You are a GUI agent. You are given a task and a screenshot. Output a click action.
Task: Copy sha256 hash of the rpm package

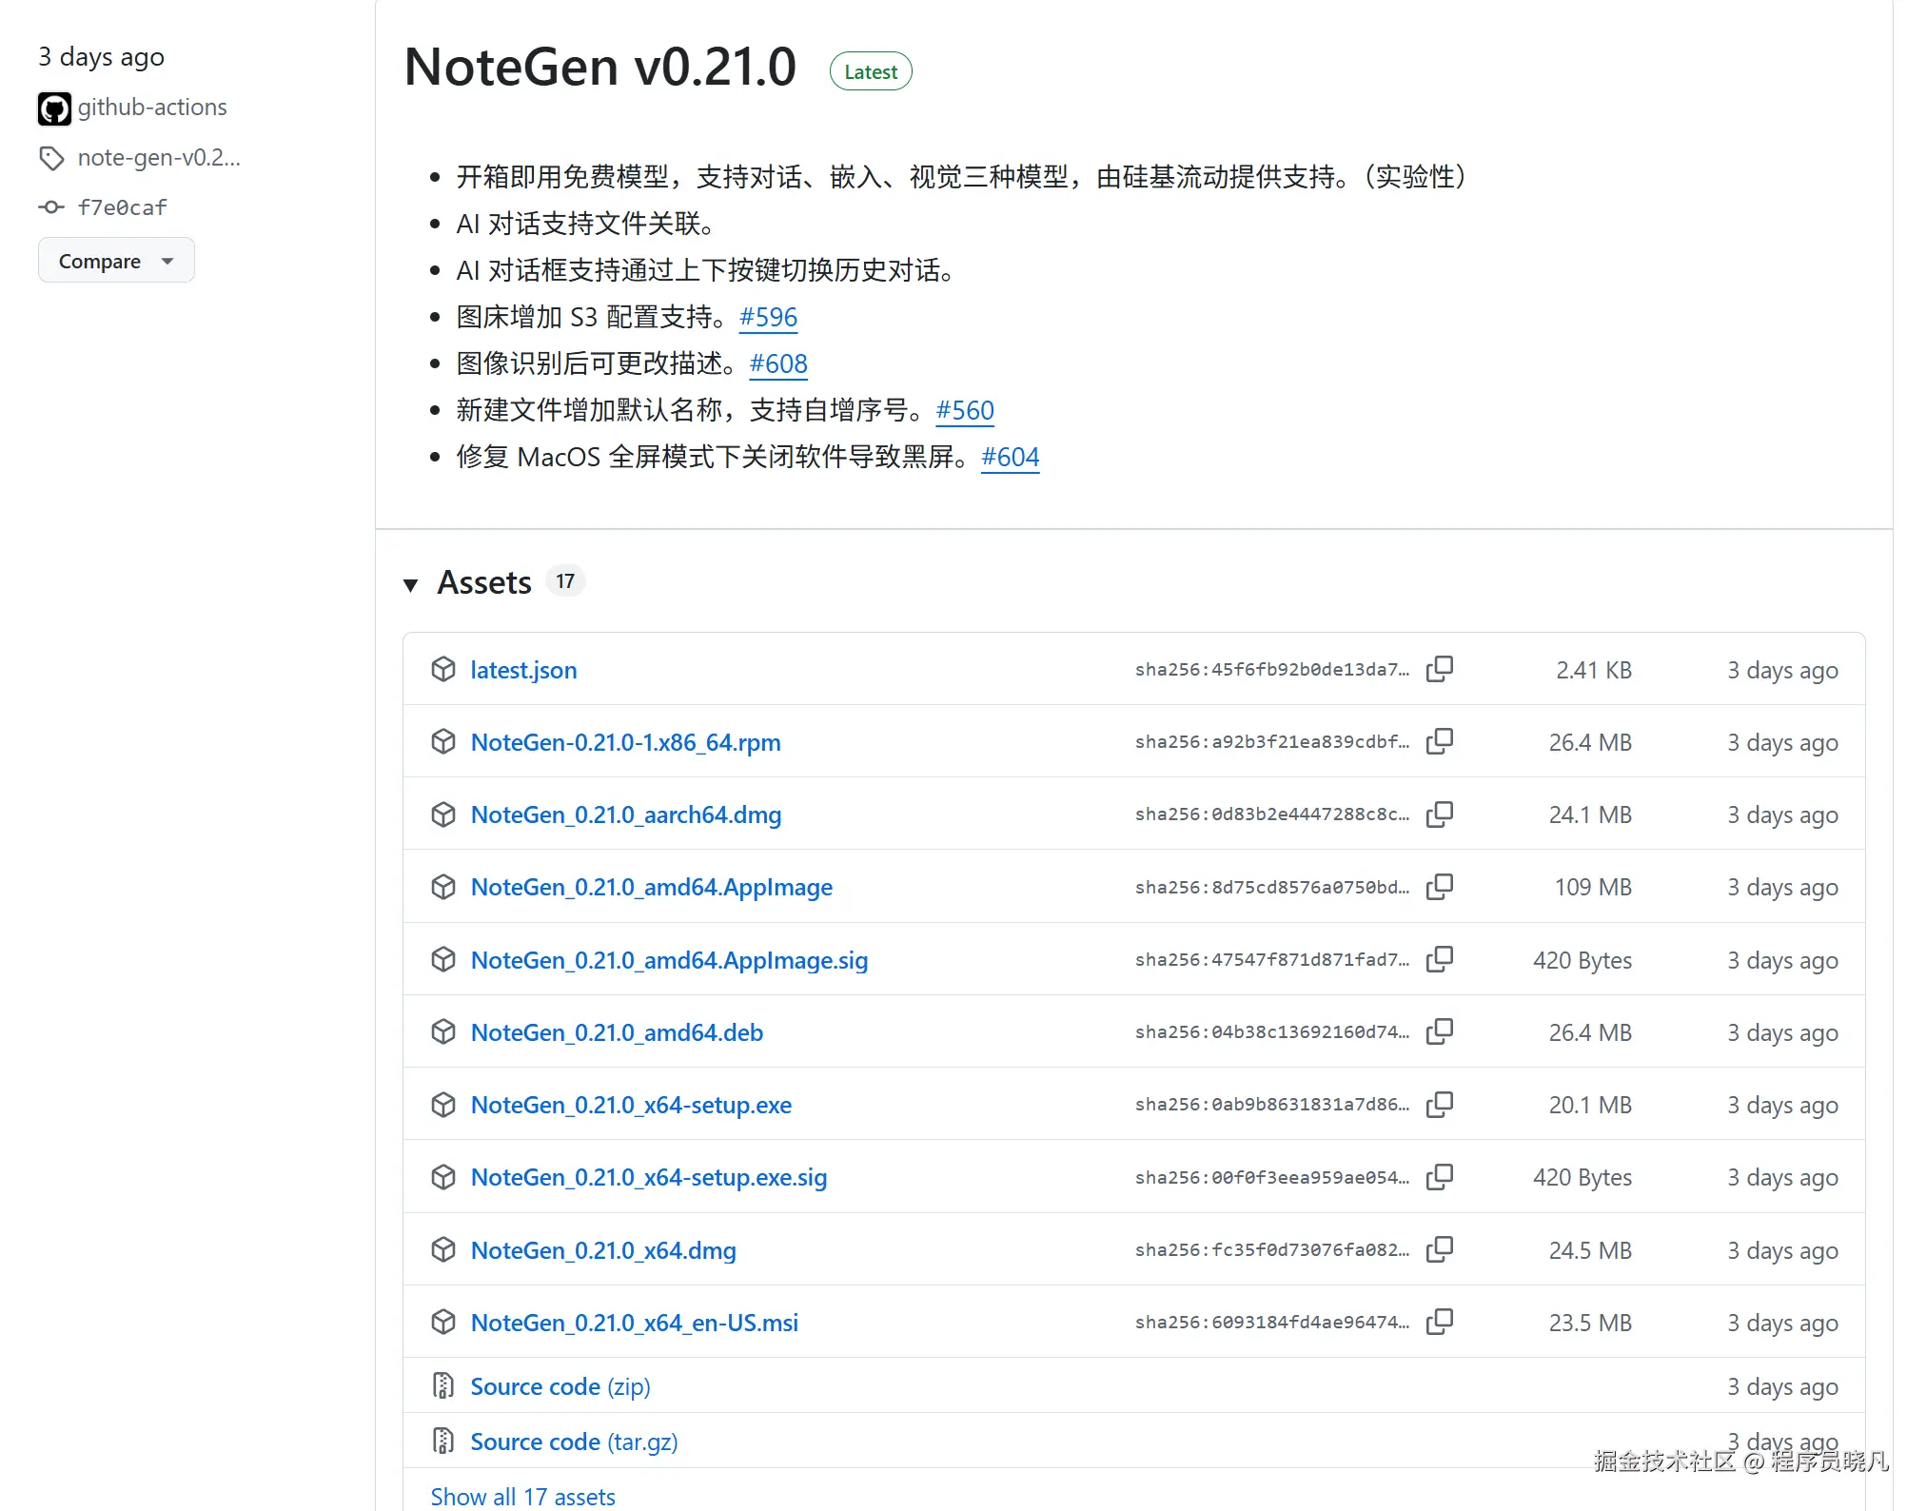pyautogui.click(x=1440, y=741)
